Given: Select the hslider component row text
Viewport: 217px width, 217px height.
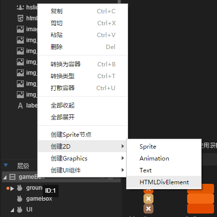Looking at the screenshot, I should 32,7.
